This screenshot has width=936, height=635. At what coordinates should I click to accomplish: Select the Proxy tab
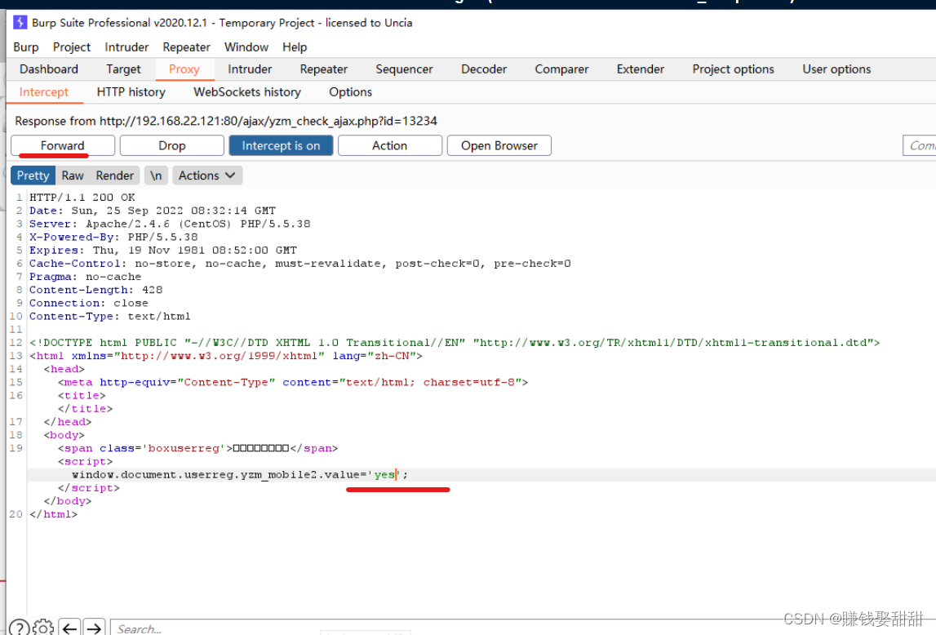[184, 69]
